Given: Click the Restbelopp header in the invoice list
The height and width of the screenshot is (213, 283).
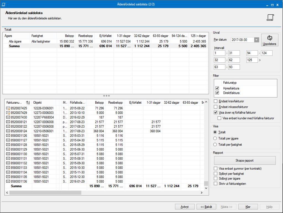Looking at the screenshot, I should pyautogui.click(x=115, y=102).
